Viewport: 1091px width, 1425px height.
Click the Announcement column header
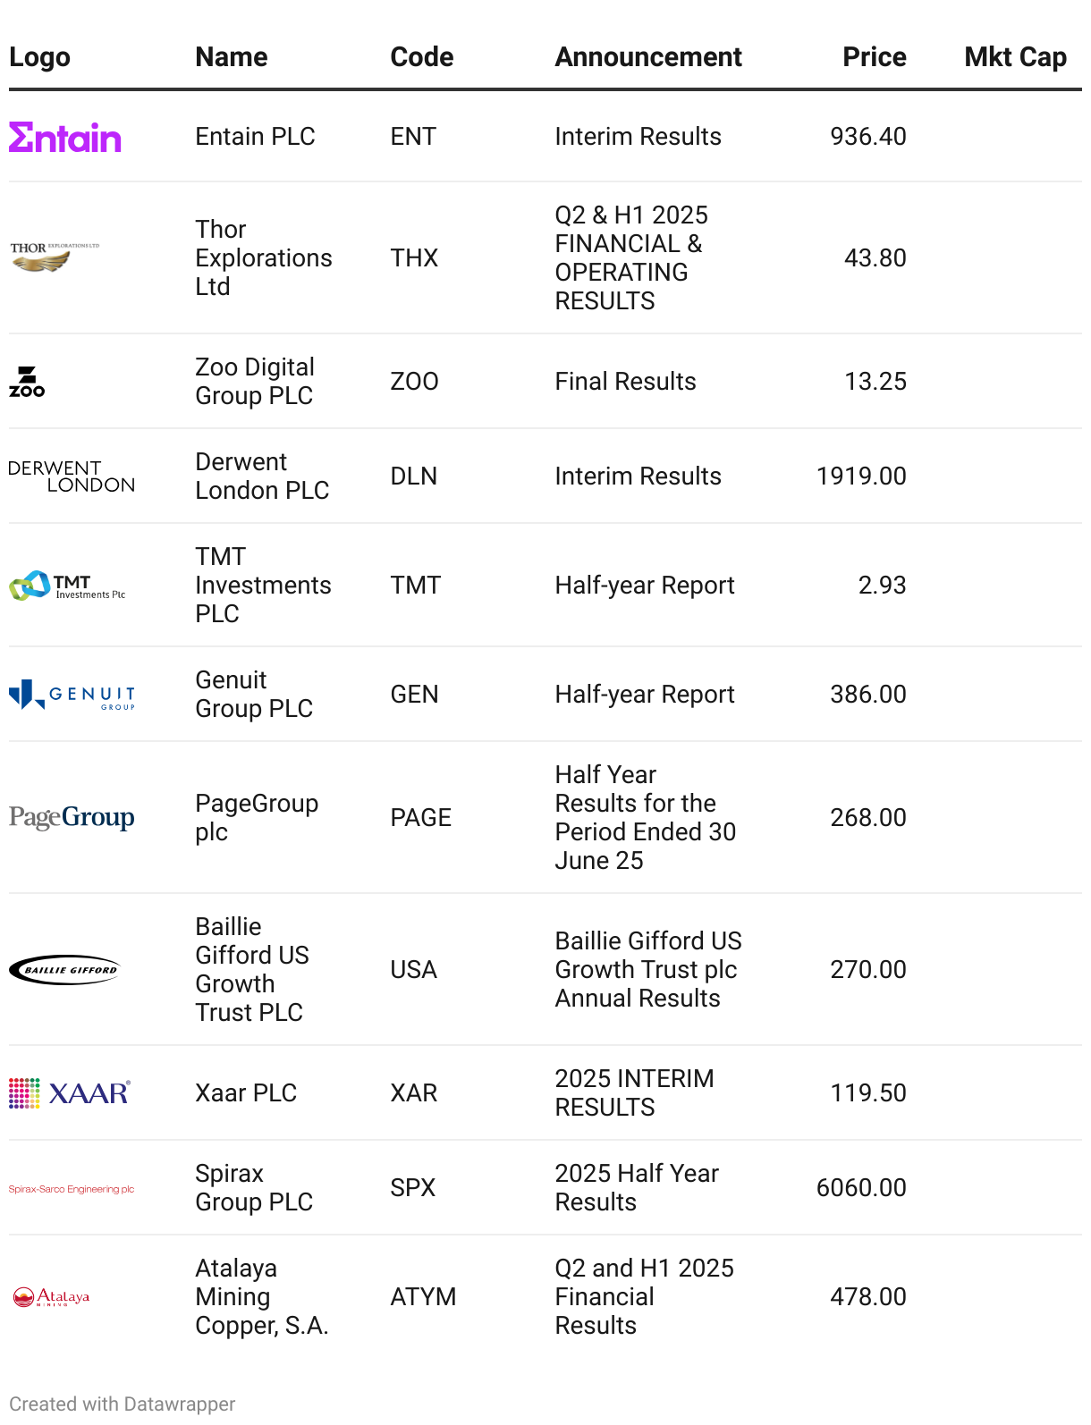click(648, 57)
